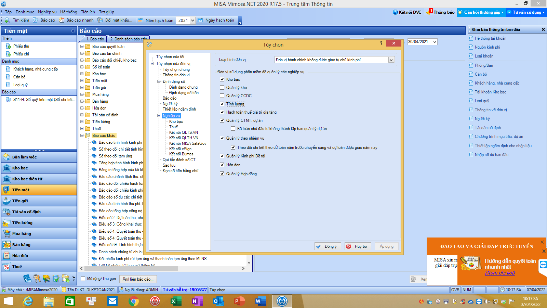Screen dimensions: 547x308
Task: Enable the Quản lý CCDC checkbox
Action: tap(222, 96)
